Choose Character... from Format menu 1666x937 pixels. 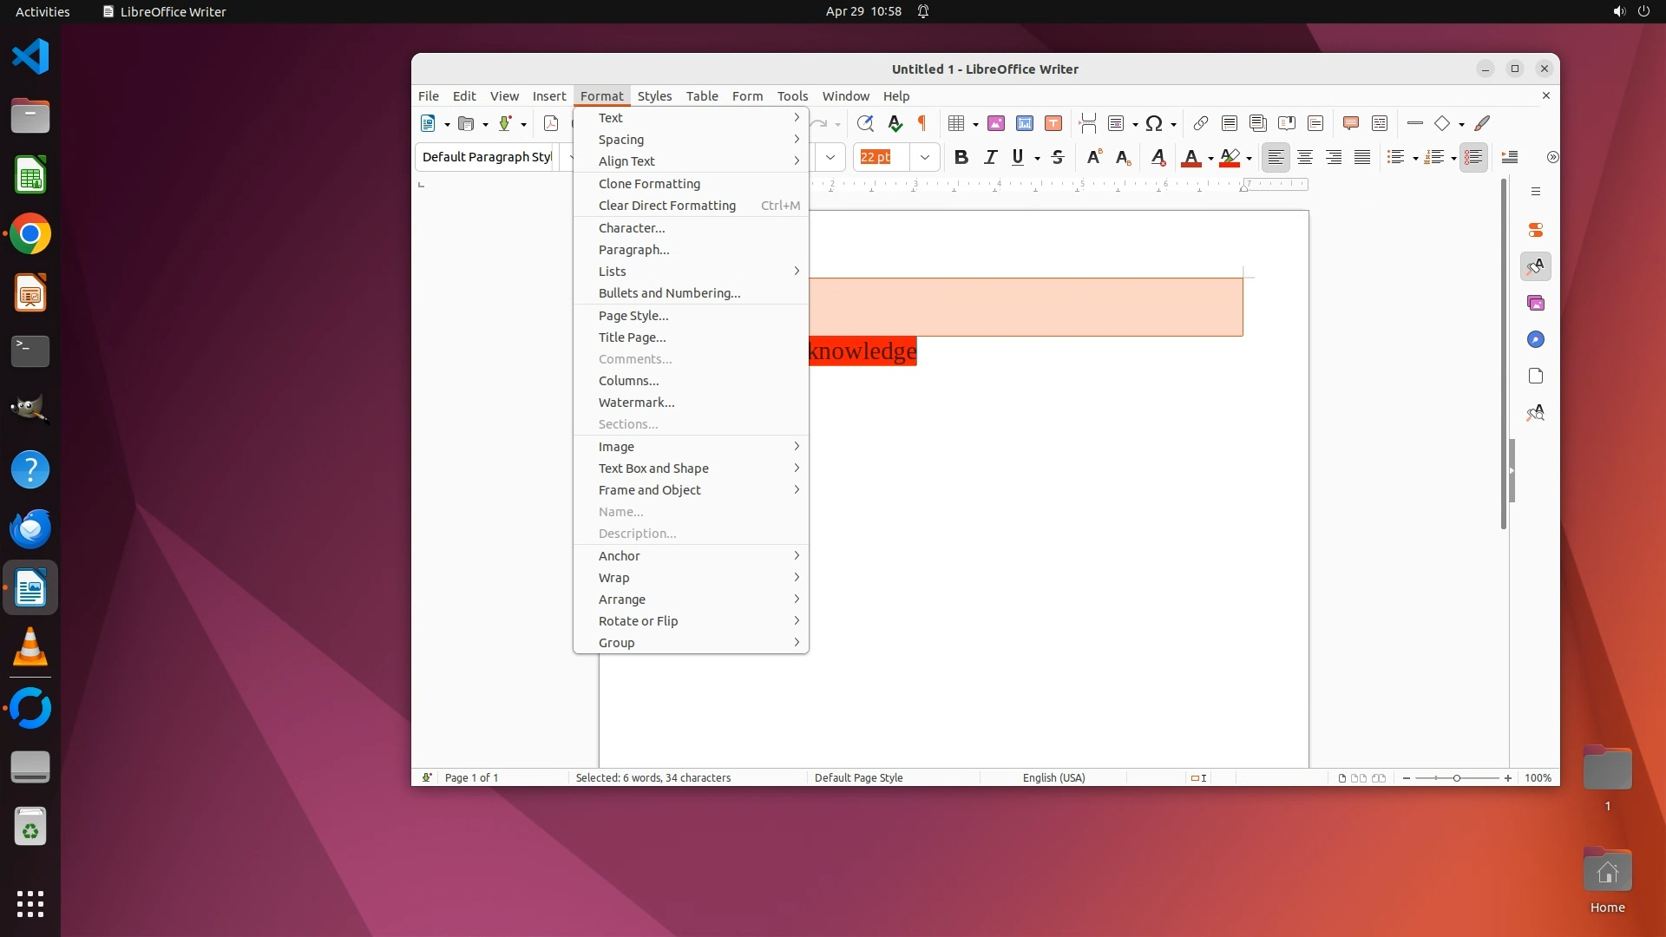click(632, 227)
